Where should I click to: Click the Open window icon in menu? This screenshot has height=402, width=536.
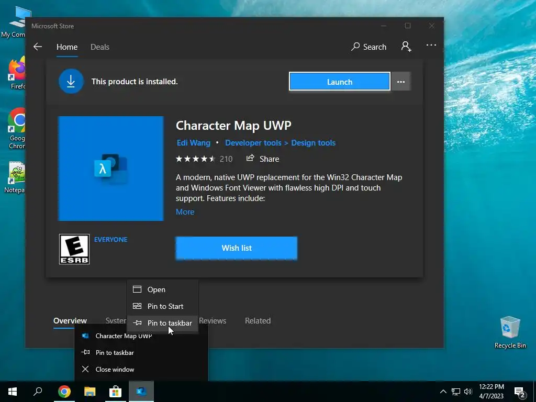click(x=137, y=289)
